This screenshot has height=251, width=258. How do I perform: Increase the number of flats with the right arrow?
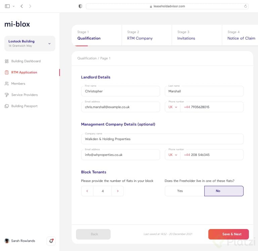pos(118,191)
